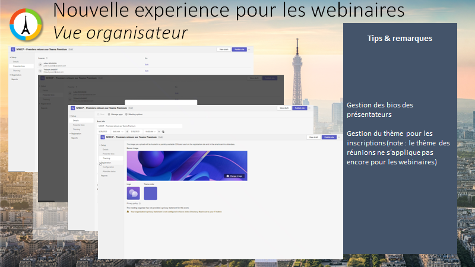Screen dimensions: 475x267
Task: Click the sort icon next to the Presenter column header
Action: [47, 58]
